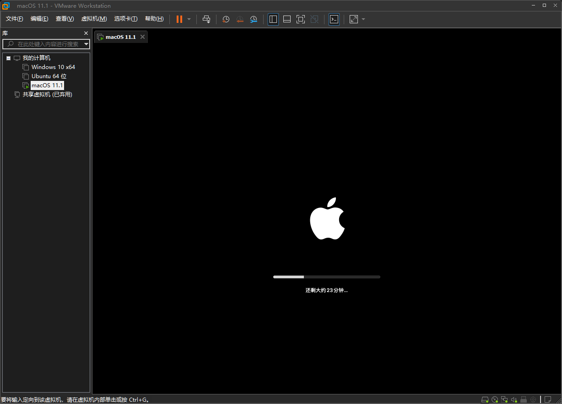Screen dimensions: 562x404
Task: Click the VMware Workstation title bar app icon
Action: tap(6, 6)
